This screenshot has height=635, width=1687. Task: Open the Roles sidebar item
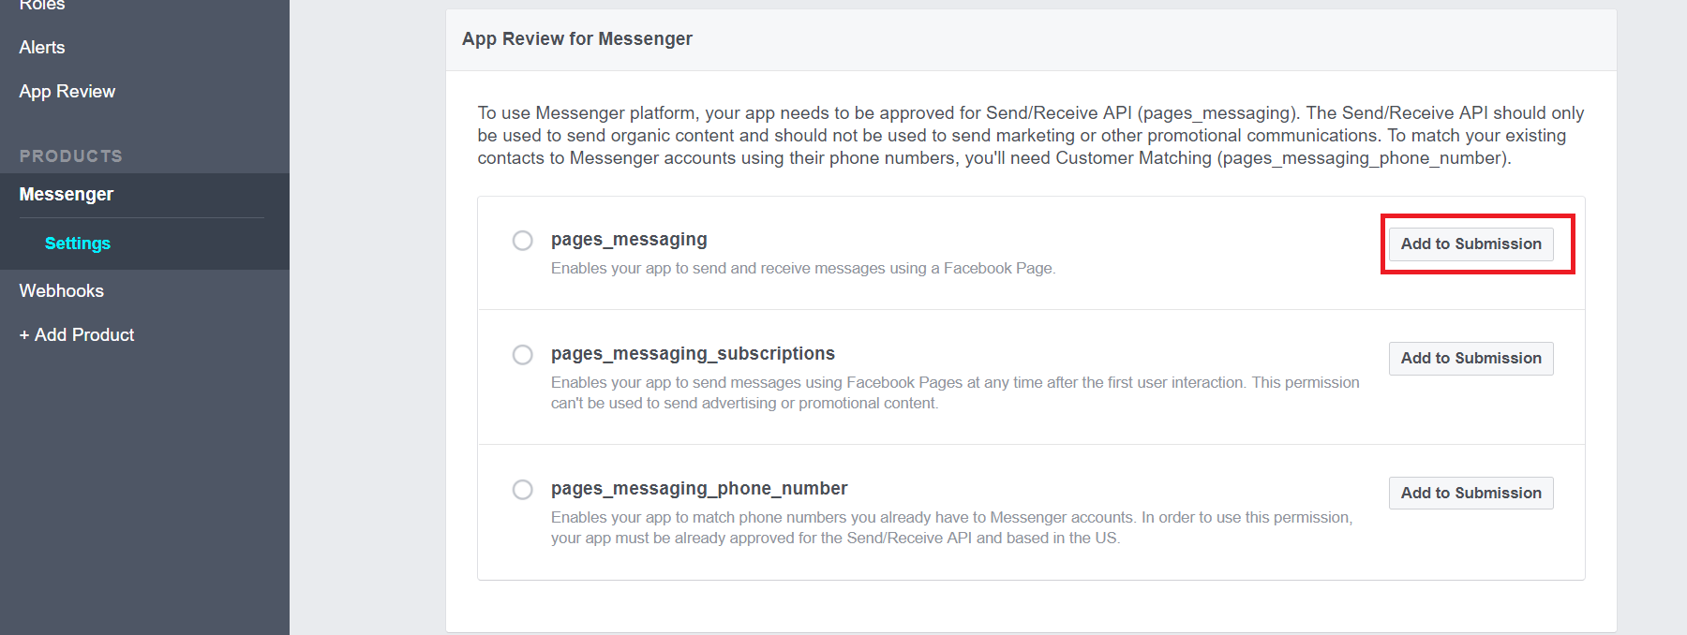pos(42,5)
